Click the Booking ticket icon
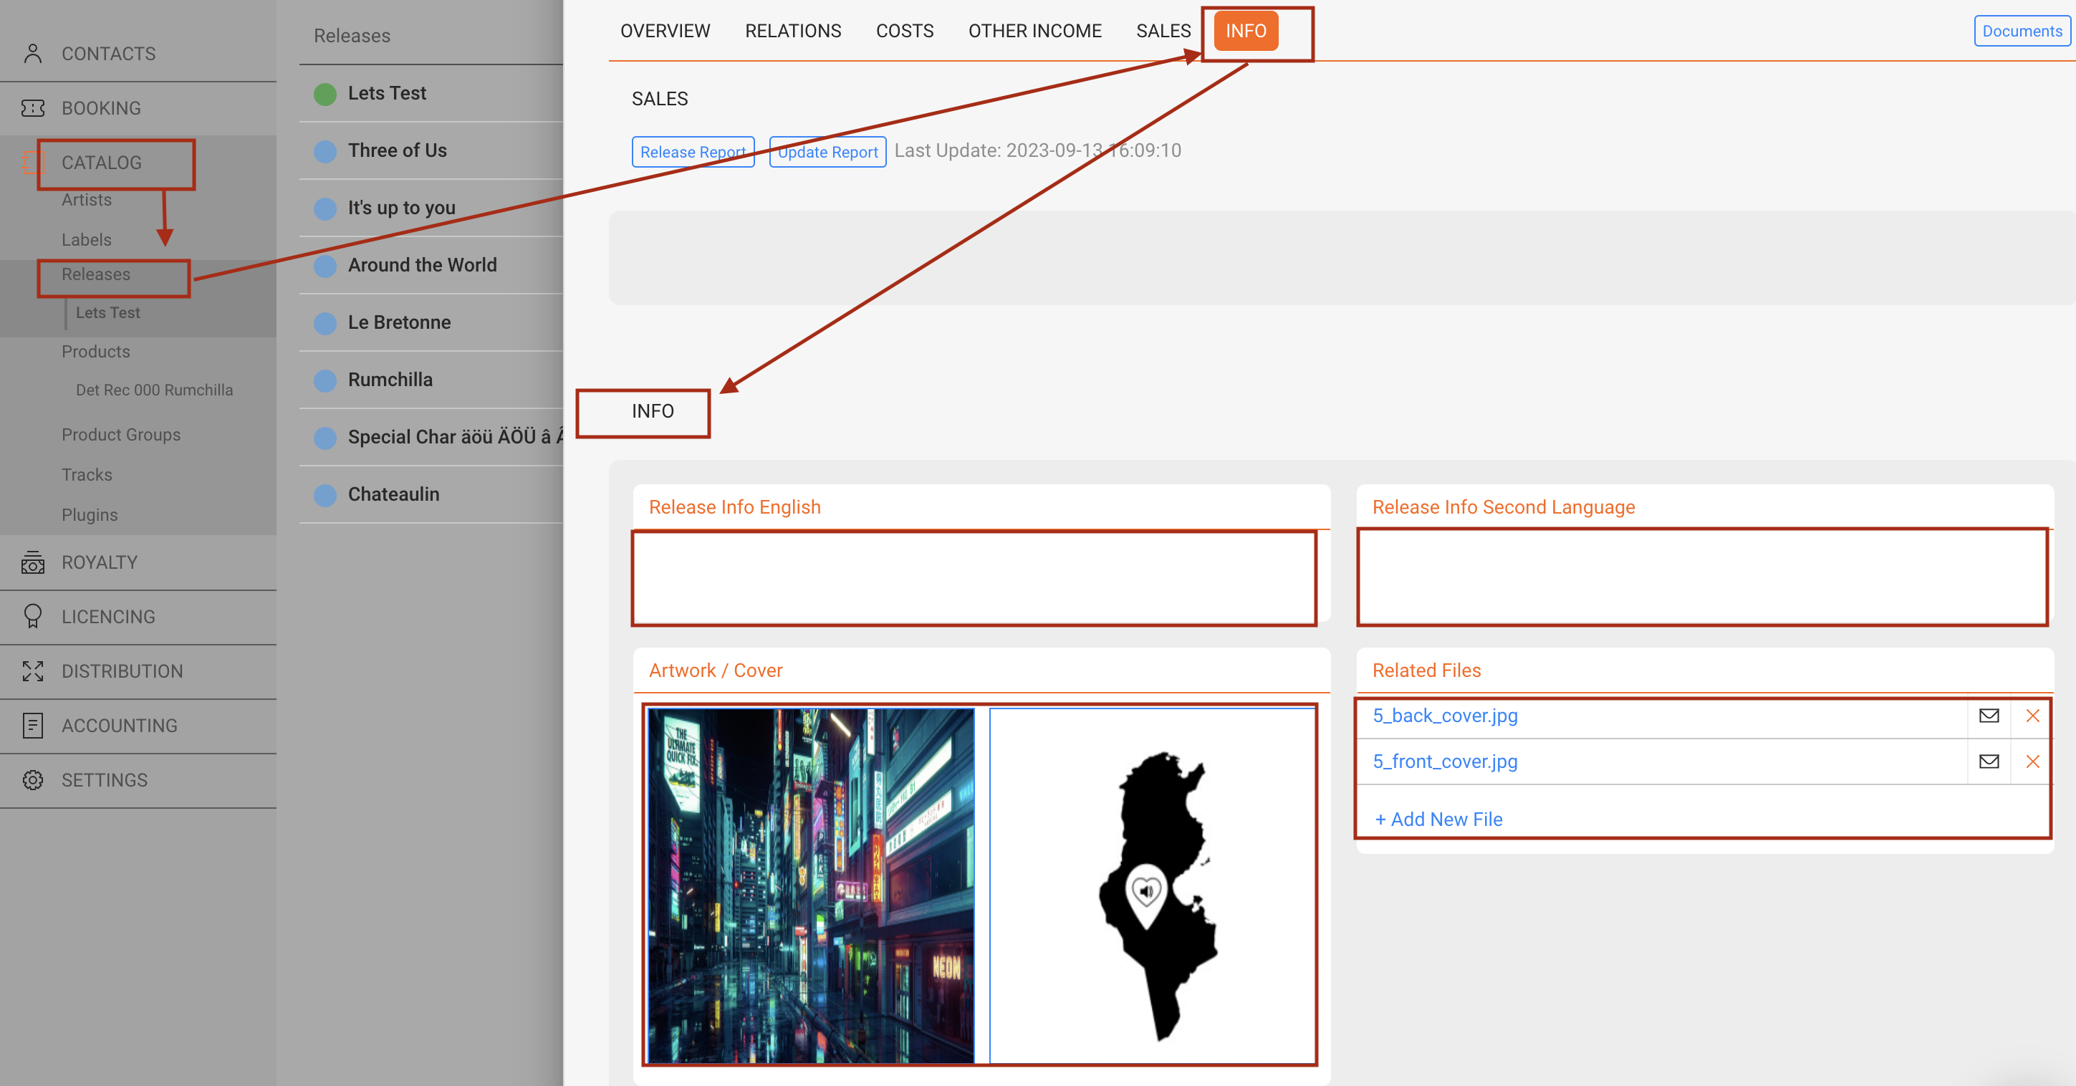Viewport: 2076px width, 1086px height. tap(32, 108)
